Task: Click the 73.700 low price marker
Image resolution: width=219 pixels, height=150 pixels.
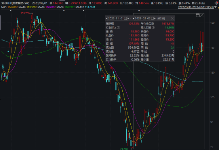Action: 124,149
